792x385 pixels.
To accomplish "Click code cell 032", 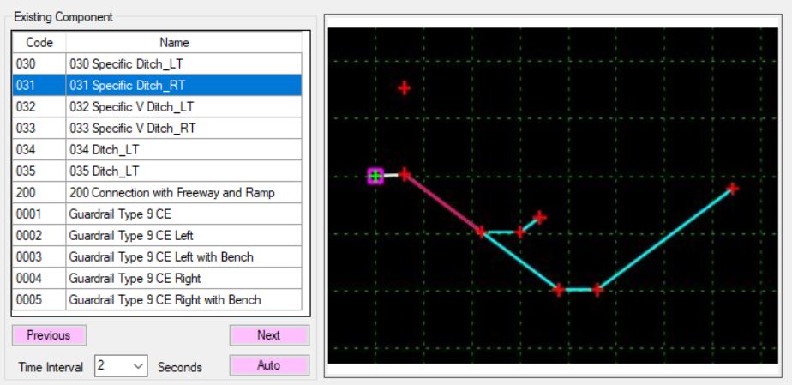I will pos(39,106).
